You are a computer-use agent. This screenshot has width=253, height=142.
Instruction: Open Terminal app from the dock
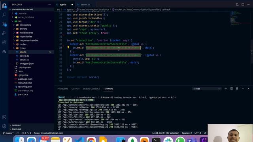(x=156, y=140)
